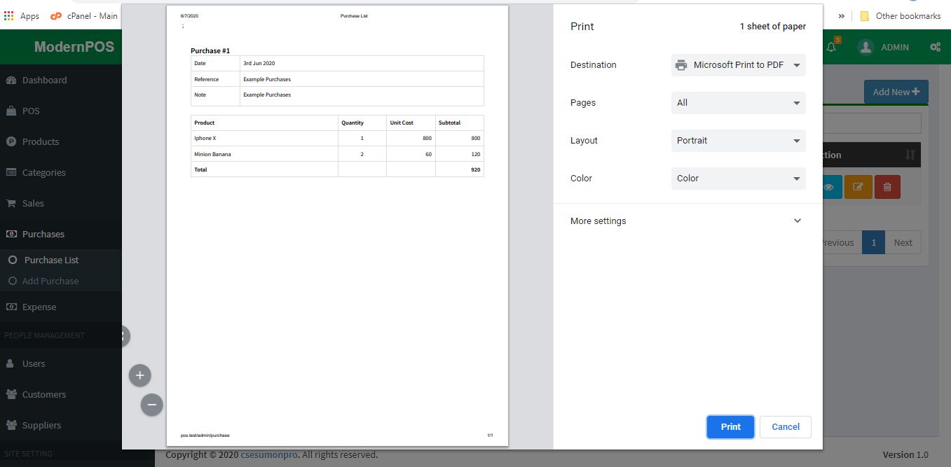Click the Suppliers group icon

(11, 425)
